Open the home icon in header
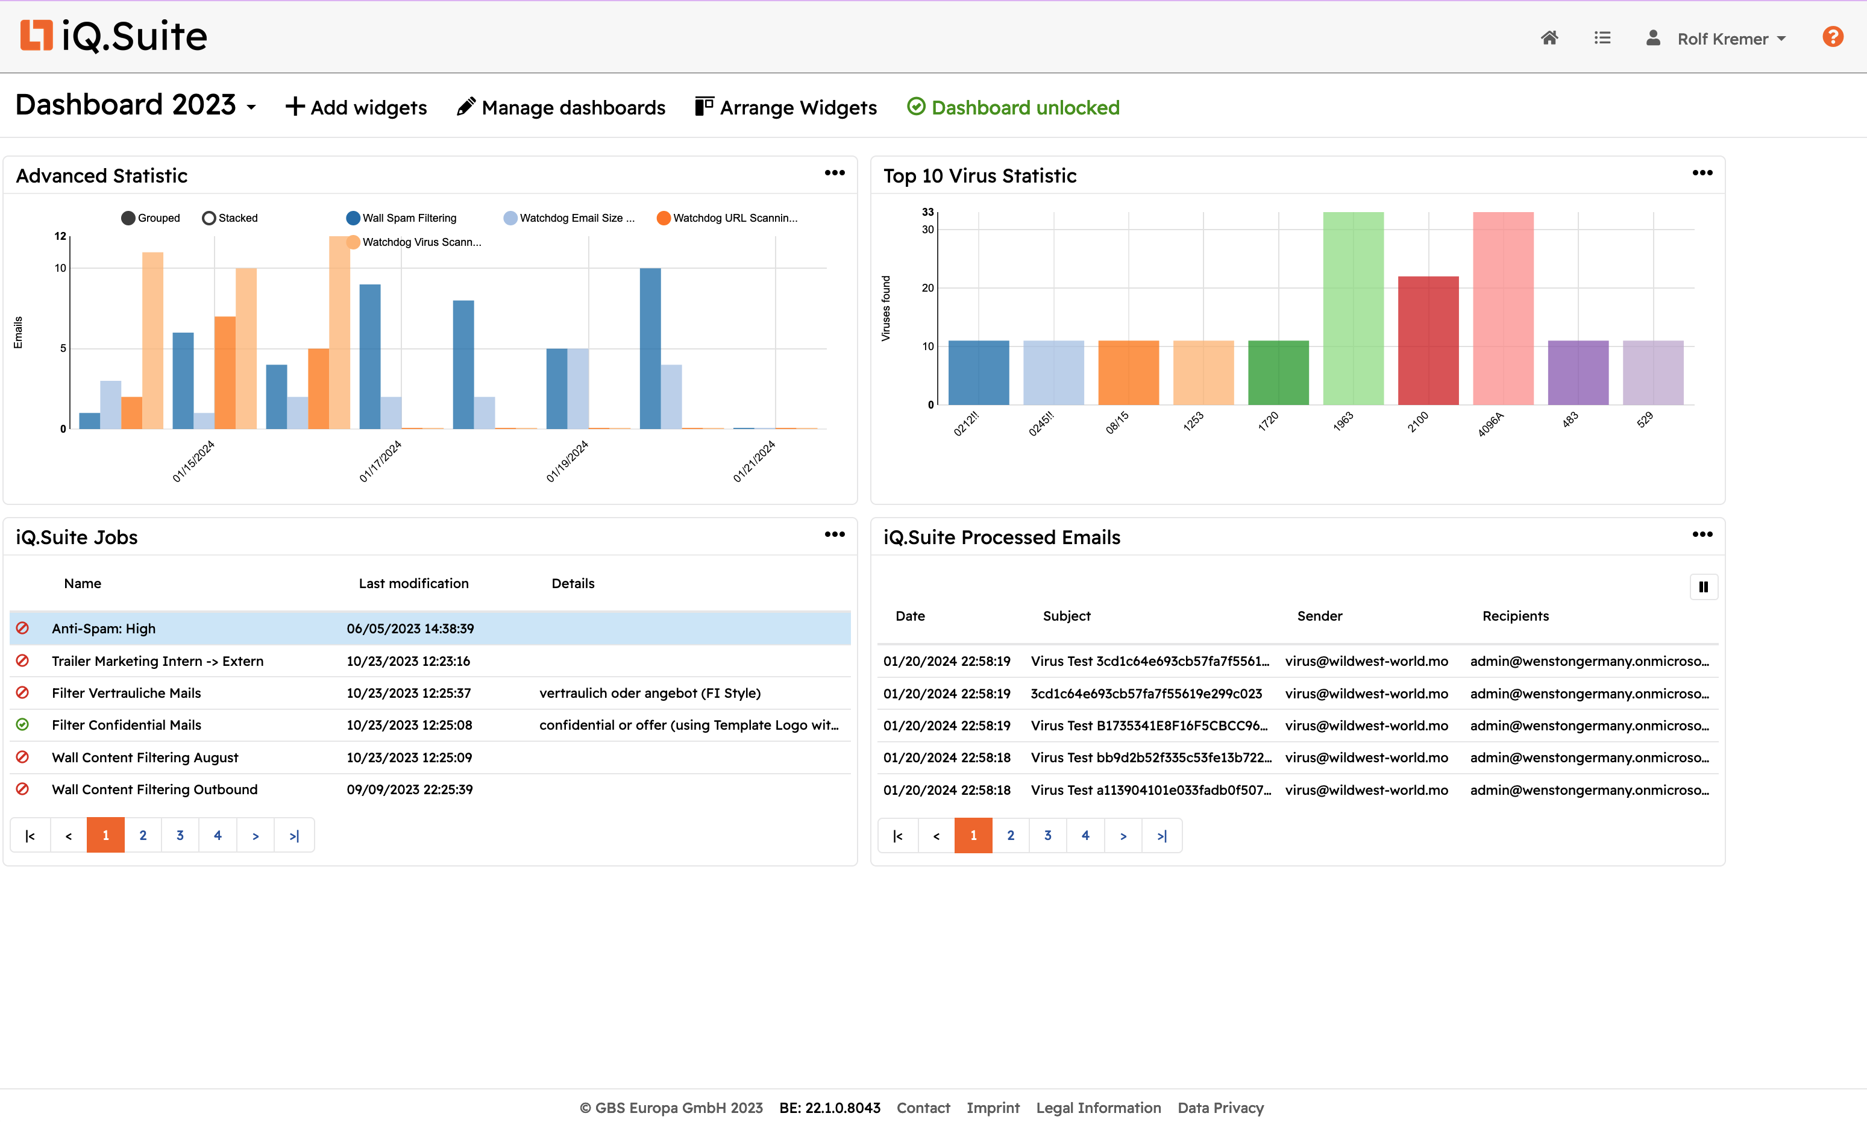This screenshot has width=1867, height=1122. (x=1549, y=38)
